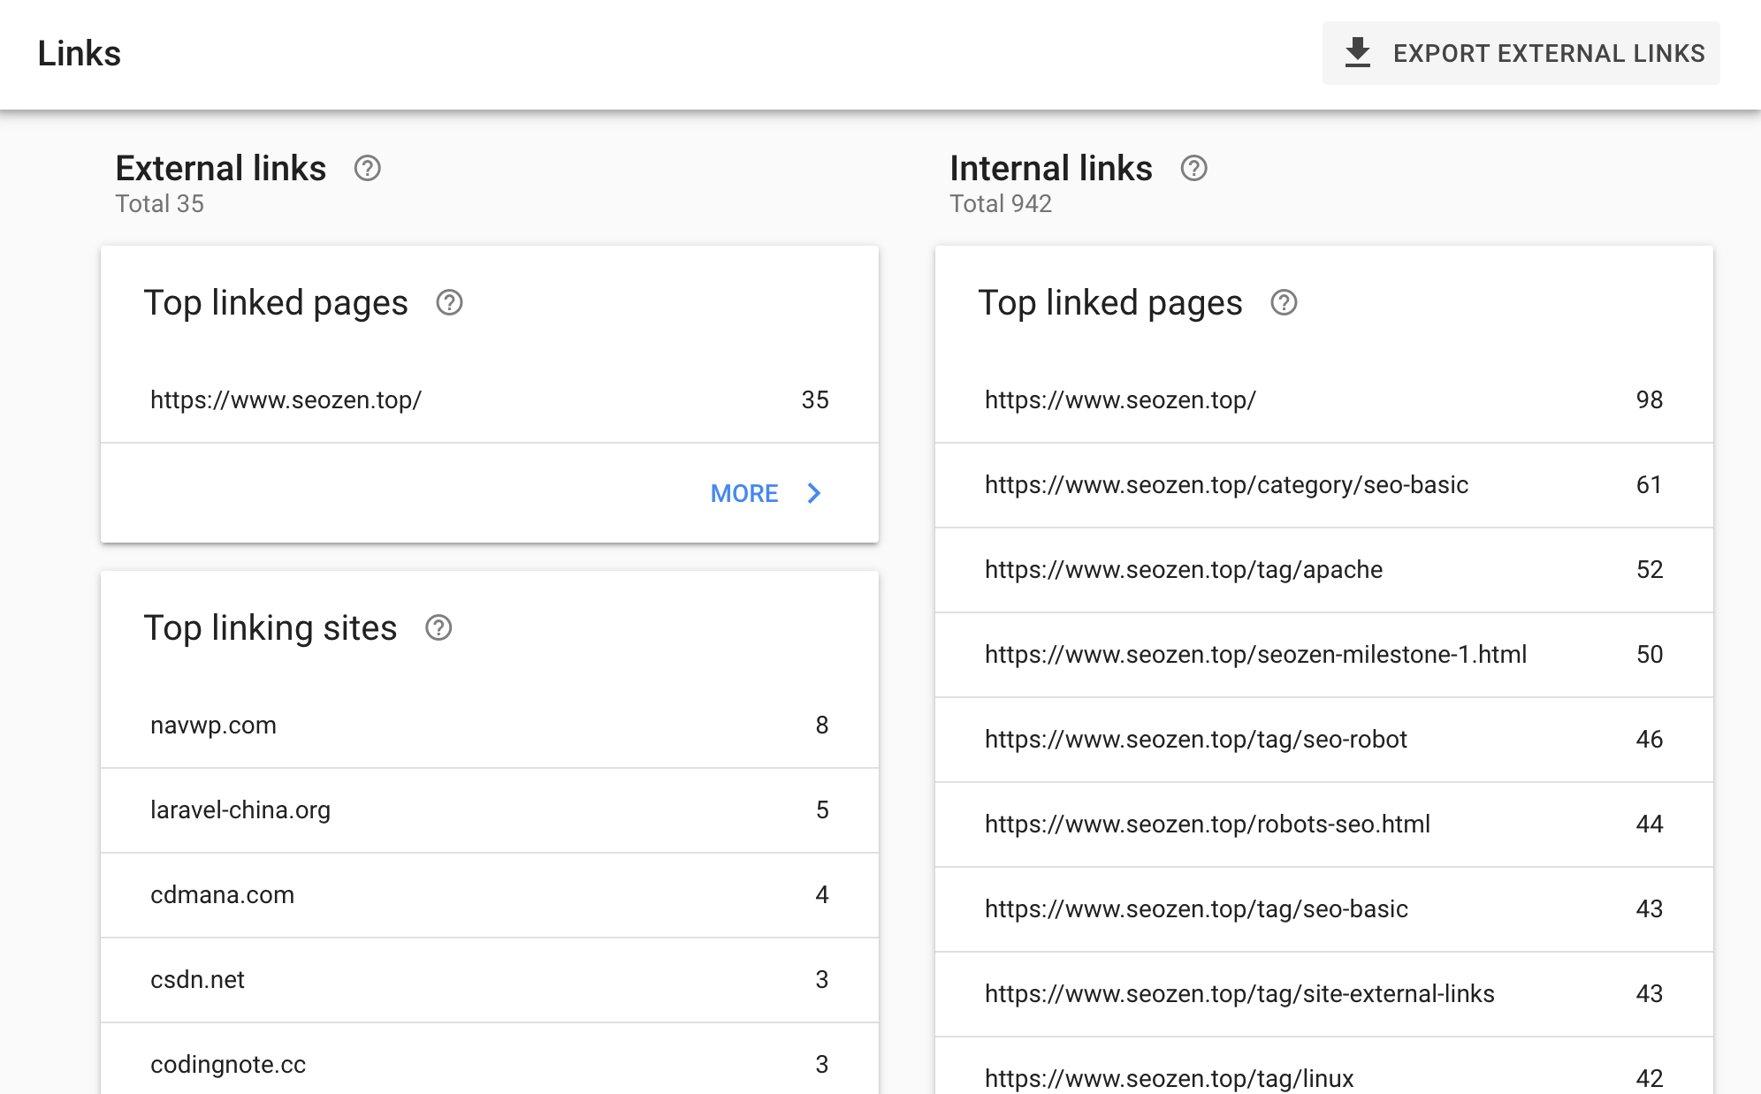Open the help icon next to Internal links

click(1193, 168)
